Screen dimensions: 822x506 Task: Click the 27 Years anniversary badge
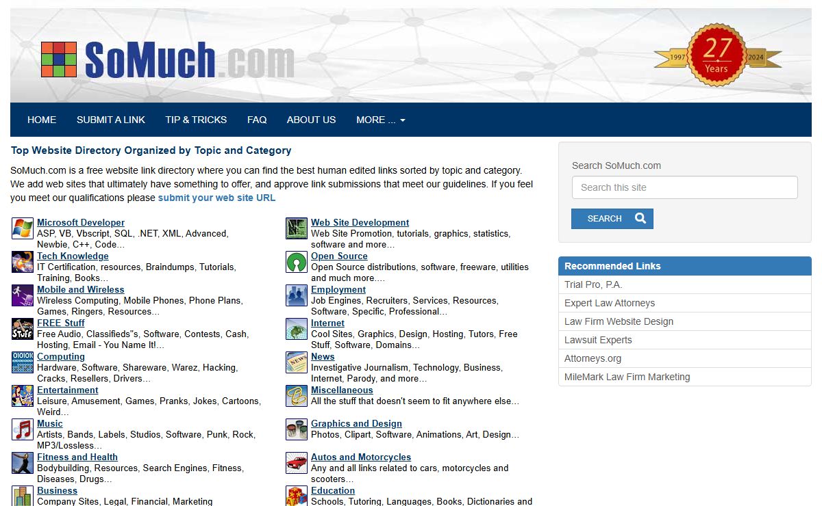click(x=717, y=55)
